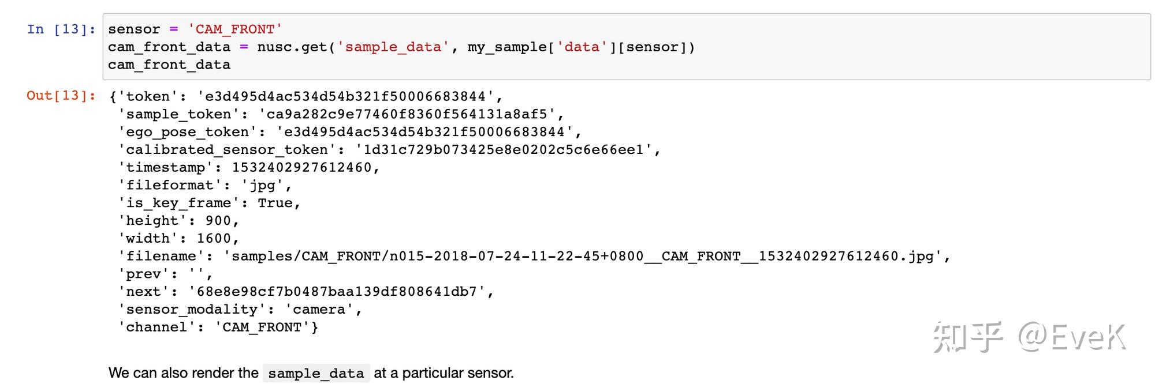Click the cam_front_data line at the cell bottom
This screenshot has height=384, width=1155.
tap(169, 65)
